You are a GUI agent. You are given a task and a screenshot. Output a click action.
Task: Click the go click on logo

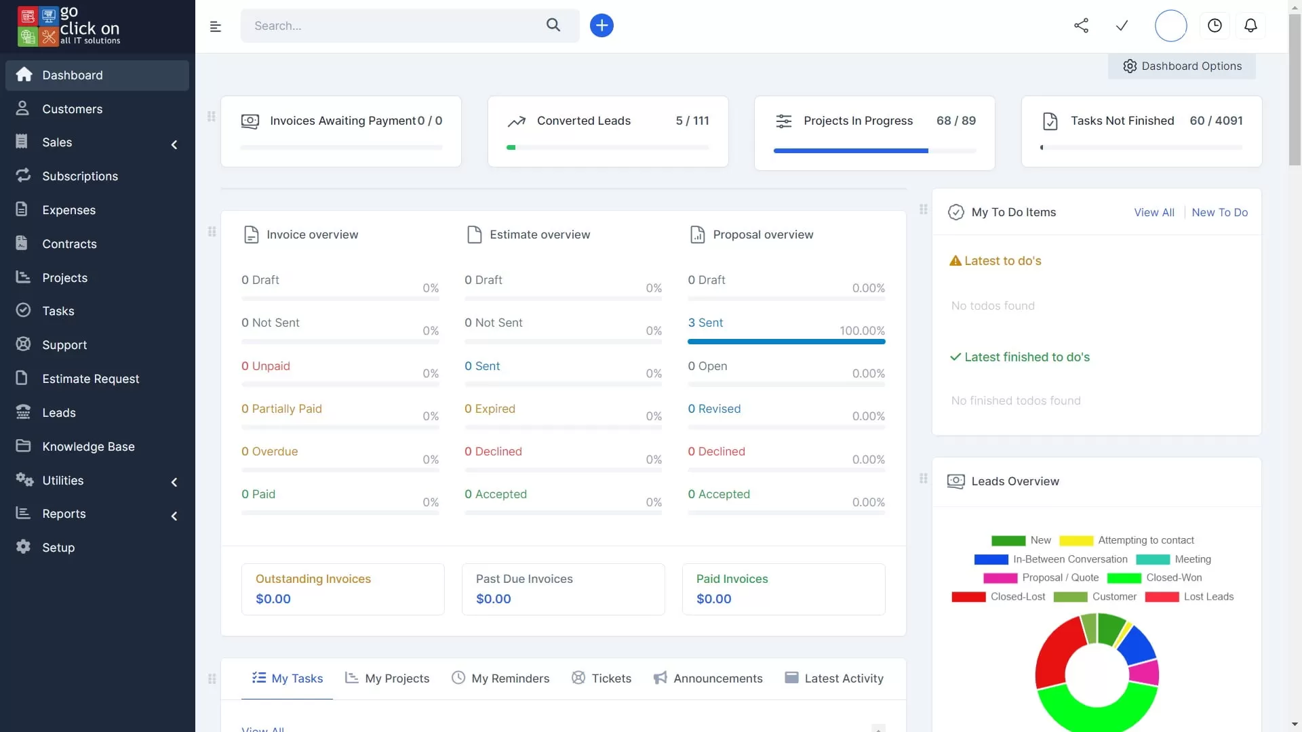click(69, 26)
